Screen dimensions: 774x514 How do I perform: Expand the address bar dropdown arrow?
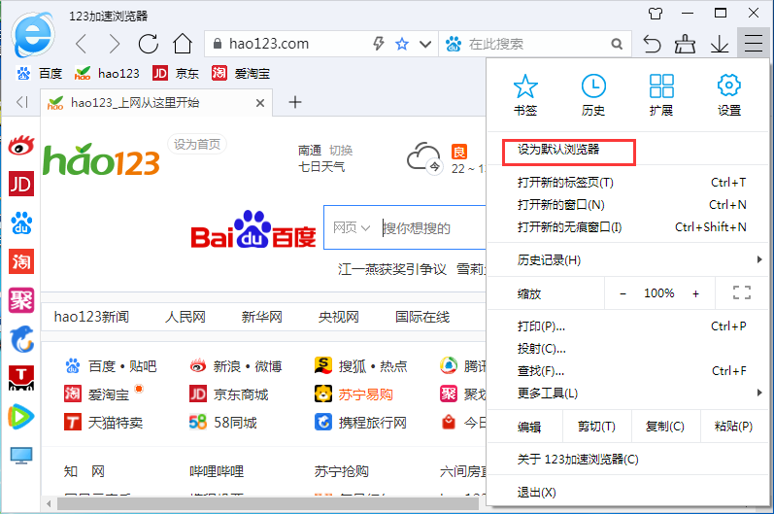(x=425, y=44)
